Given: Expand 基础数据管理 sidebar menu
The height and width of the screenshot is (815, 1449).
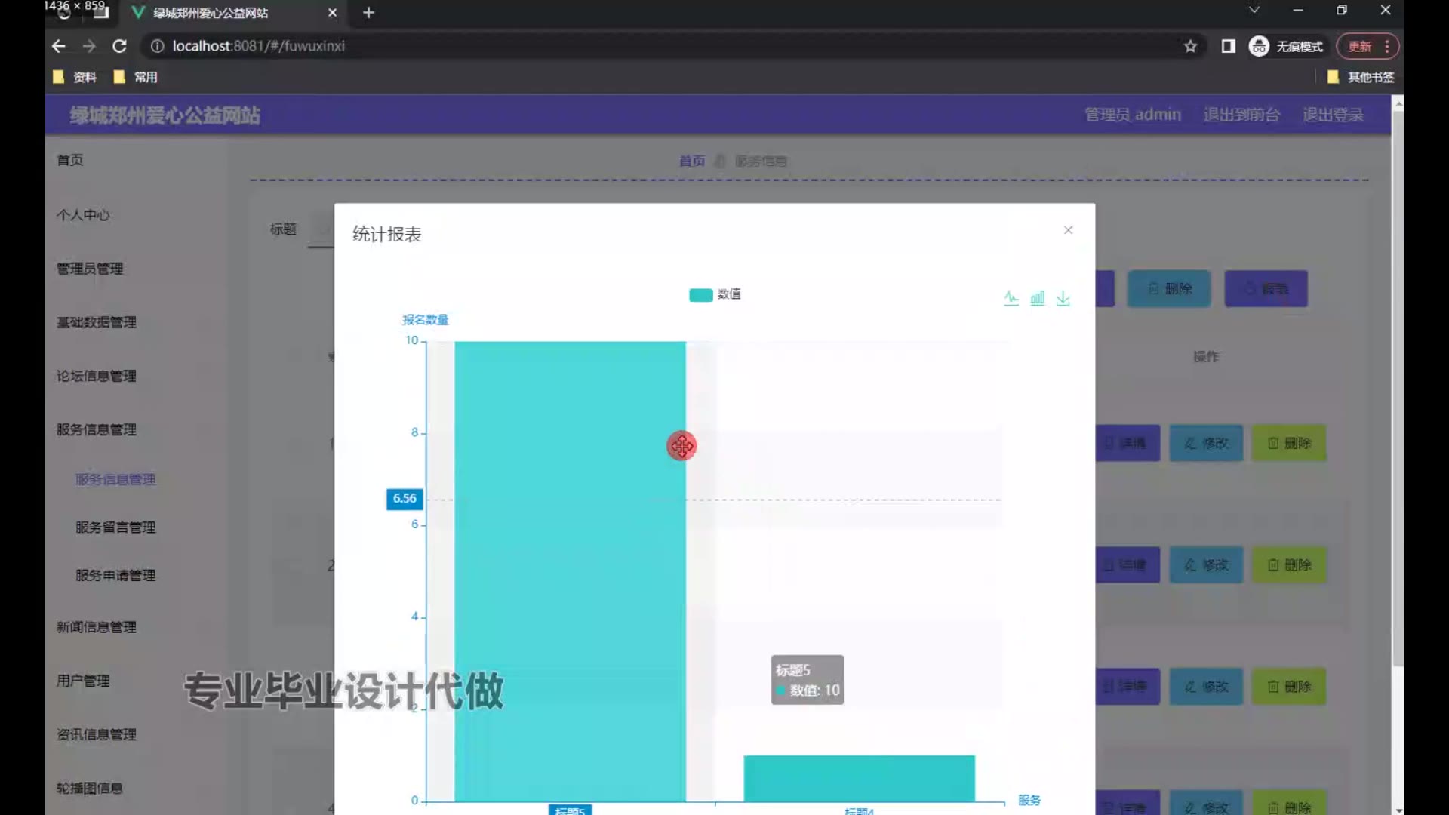Looking at the screenshot, I should coord(97,322).
